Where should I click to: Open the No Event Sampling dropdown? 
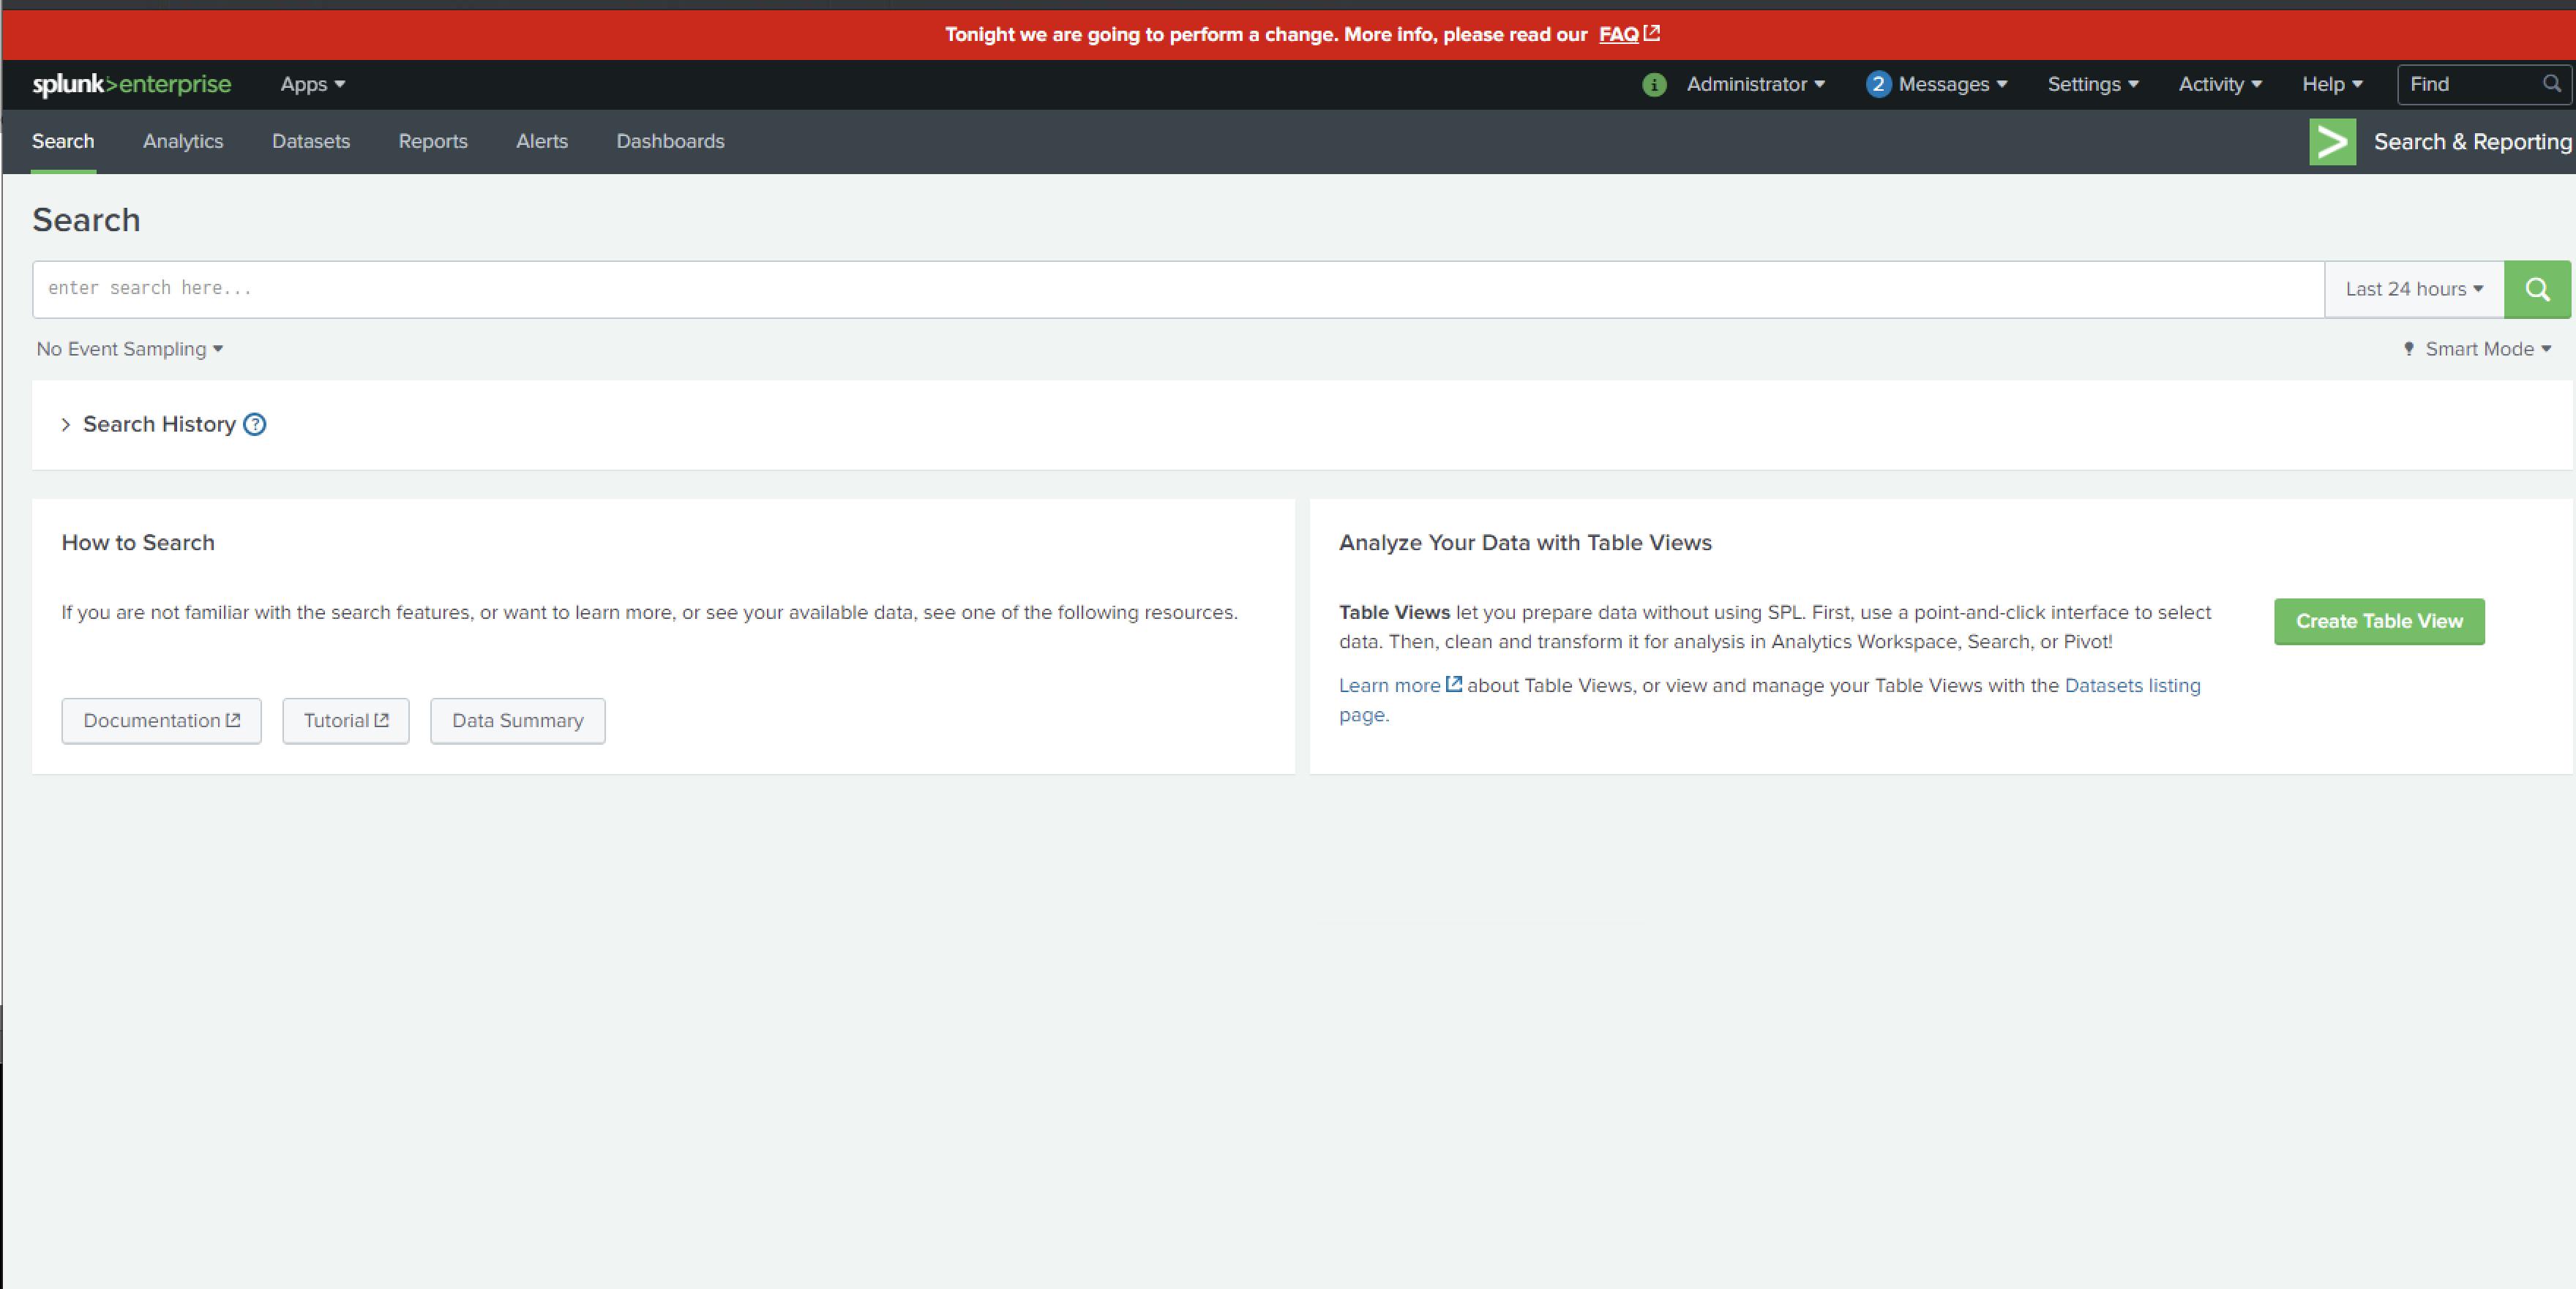click(x=129, y=349)
